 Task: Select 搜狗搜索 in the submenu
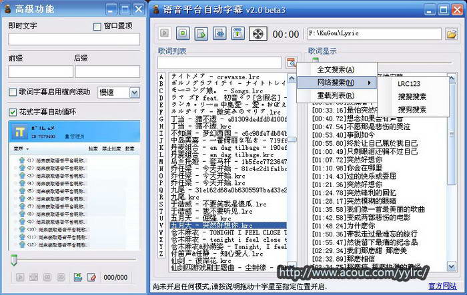tap(412, 110)
